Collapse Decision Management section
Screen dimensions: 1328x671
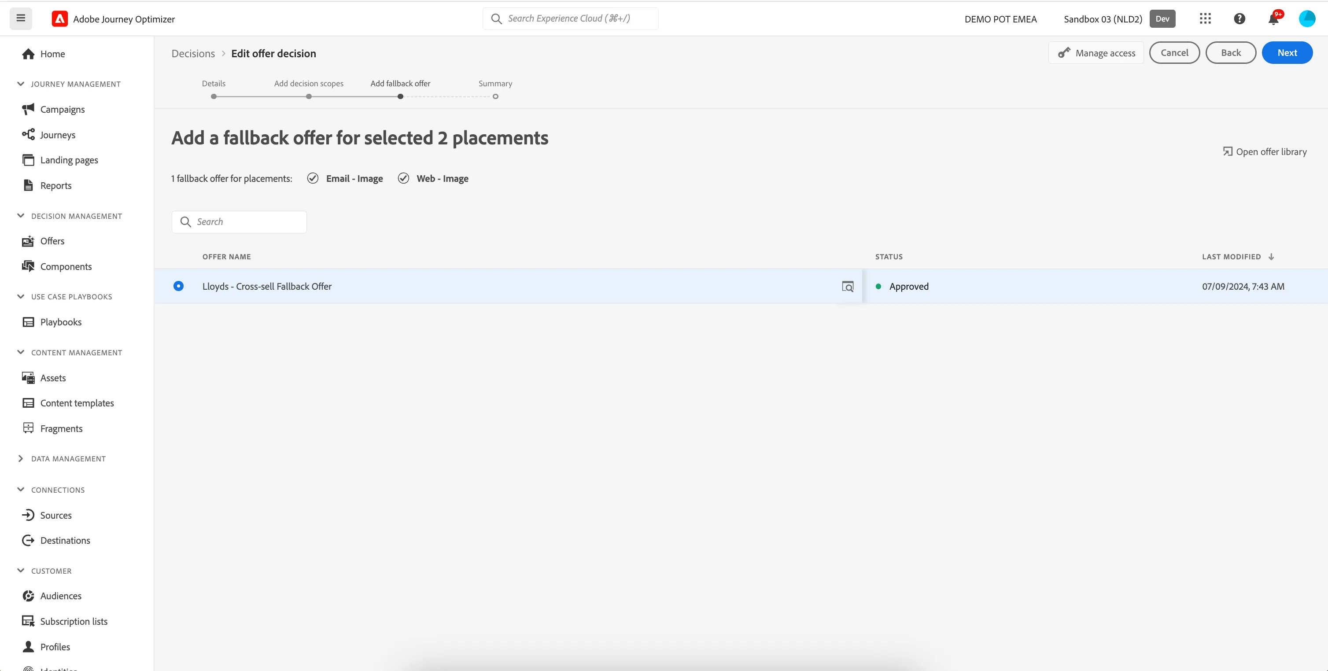point(21,216)
